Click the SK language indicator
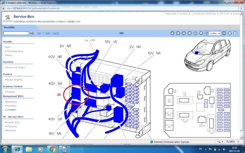Screen dimensions: 245x153 click(201, 149)
